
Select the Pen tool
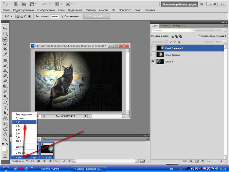5,102
